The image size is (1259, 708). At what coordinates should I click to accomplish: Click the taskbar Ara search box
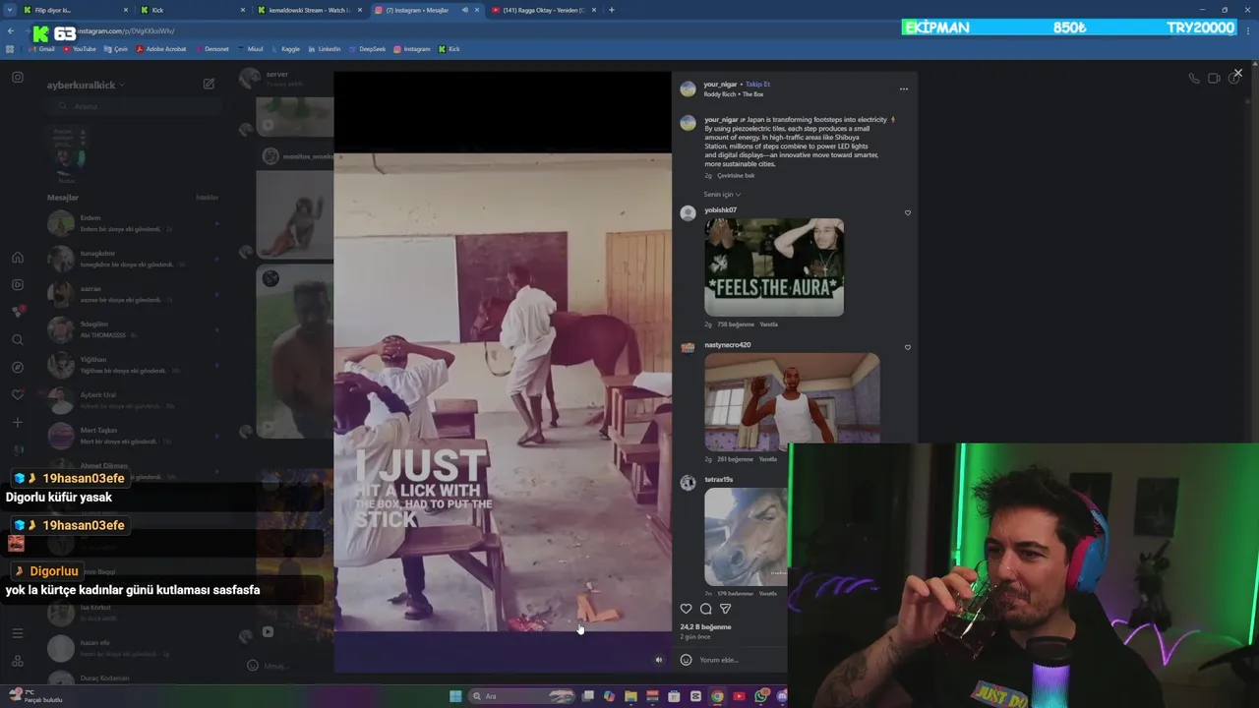point(521,696)
